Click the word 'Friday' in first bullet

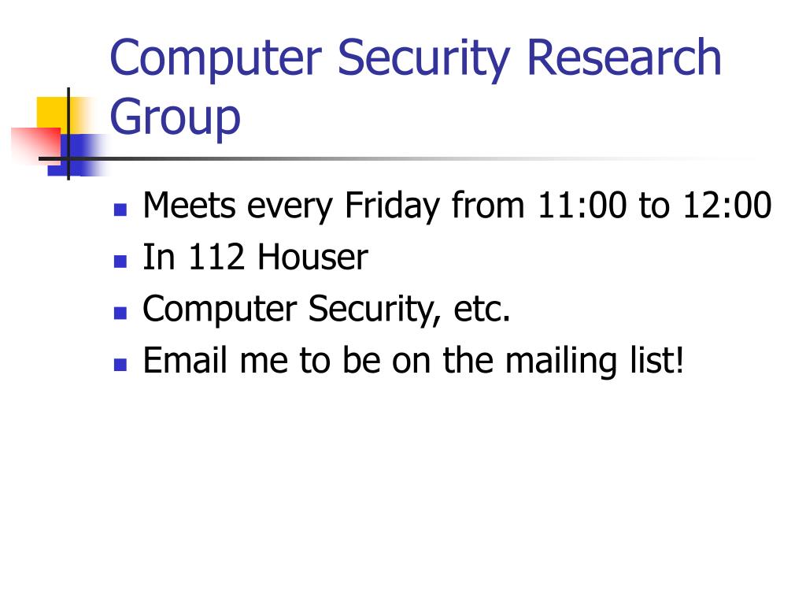click(392, 206)
